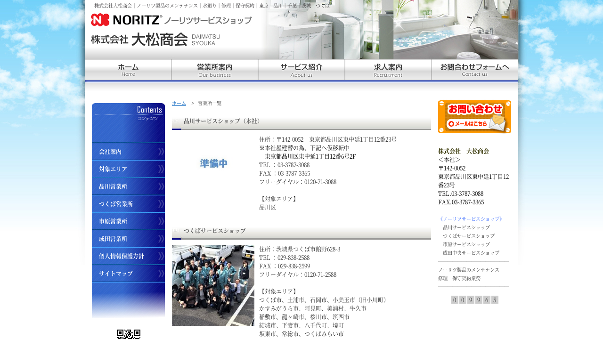Open 求人案内 recruitment page
This screenshot has width=603, height=339.
388,70
